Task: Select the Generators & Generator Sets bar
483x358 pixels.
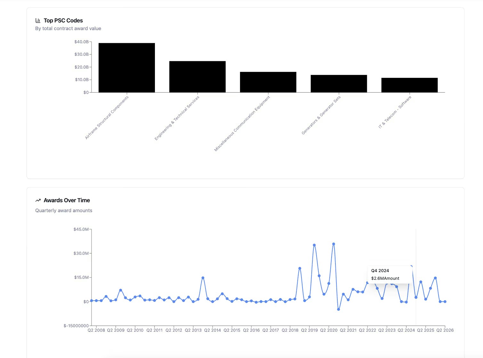Action: (x=339, y=84)
